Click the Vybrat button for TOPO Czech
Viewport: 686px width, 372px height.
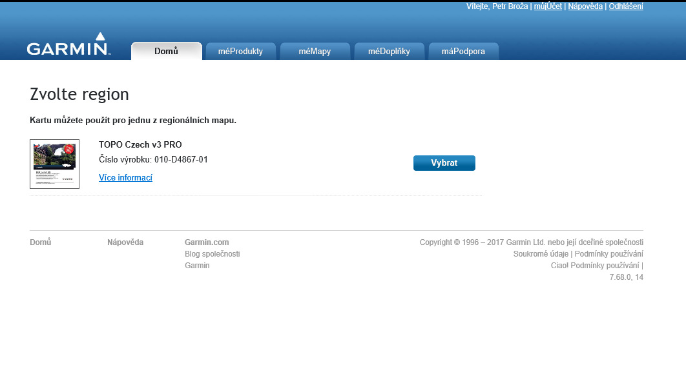[x=444, y=163]
